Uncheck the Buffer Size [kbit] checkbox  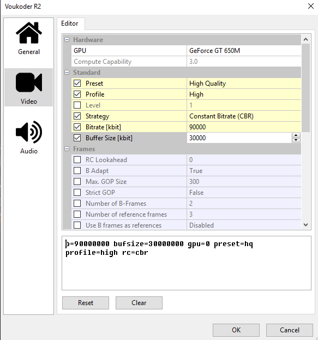[77, 138]
